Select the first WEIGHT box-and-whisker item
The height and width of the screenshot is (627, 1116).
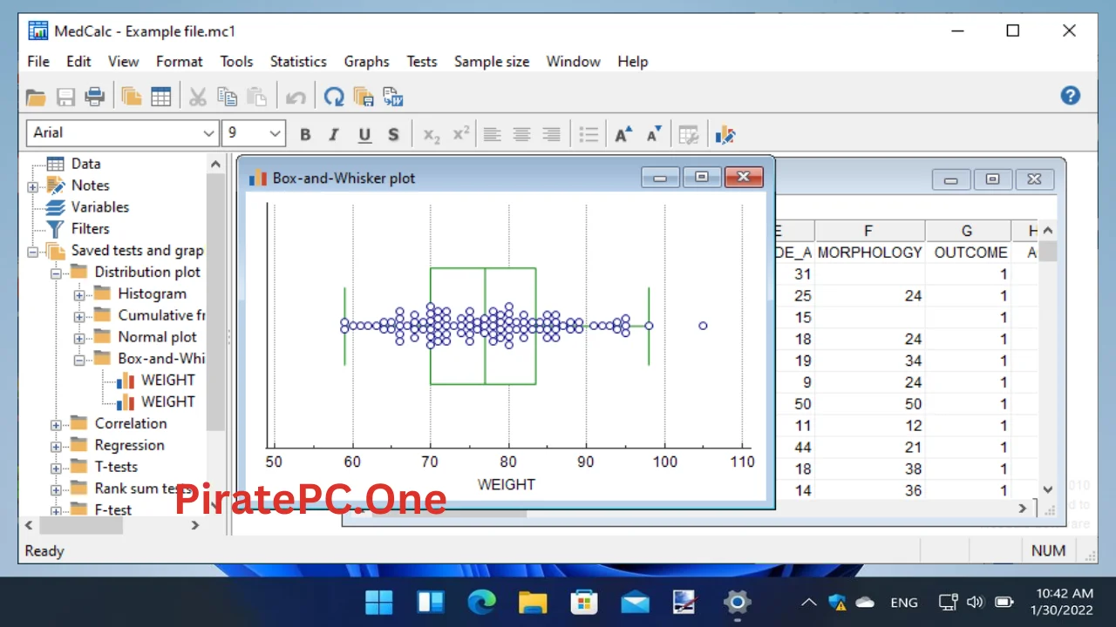click(168, 381)
